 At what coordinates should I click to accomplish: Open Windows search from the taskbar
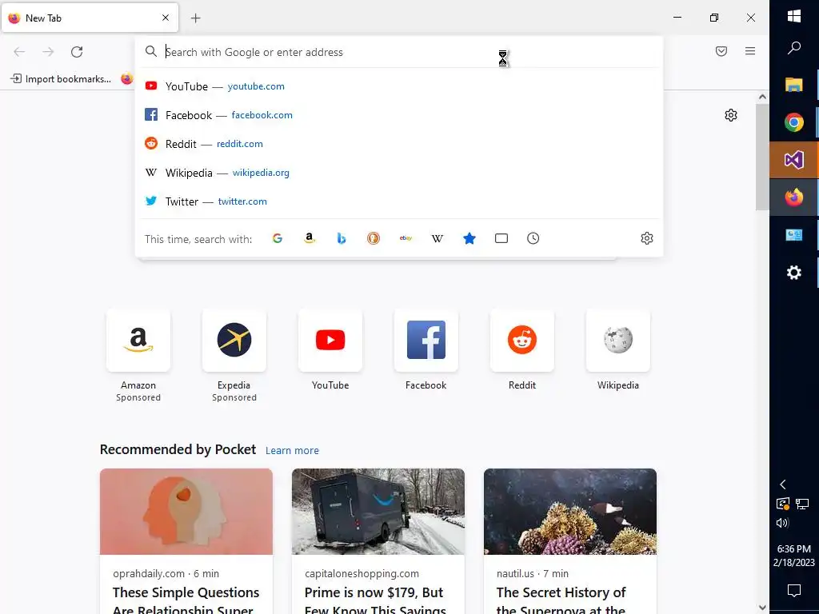point(794,48)
